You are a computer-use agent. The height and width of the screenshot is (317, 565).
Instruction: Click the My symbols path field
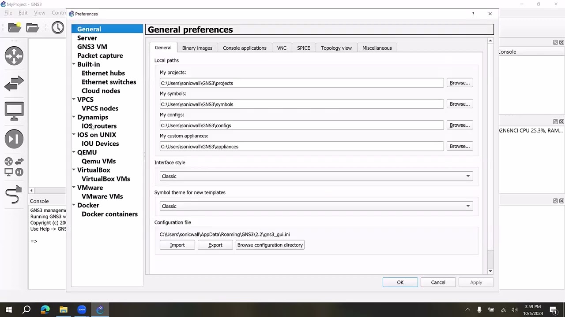302,104
